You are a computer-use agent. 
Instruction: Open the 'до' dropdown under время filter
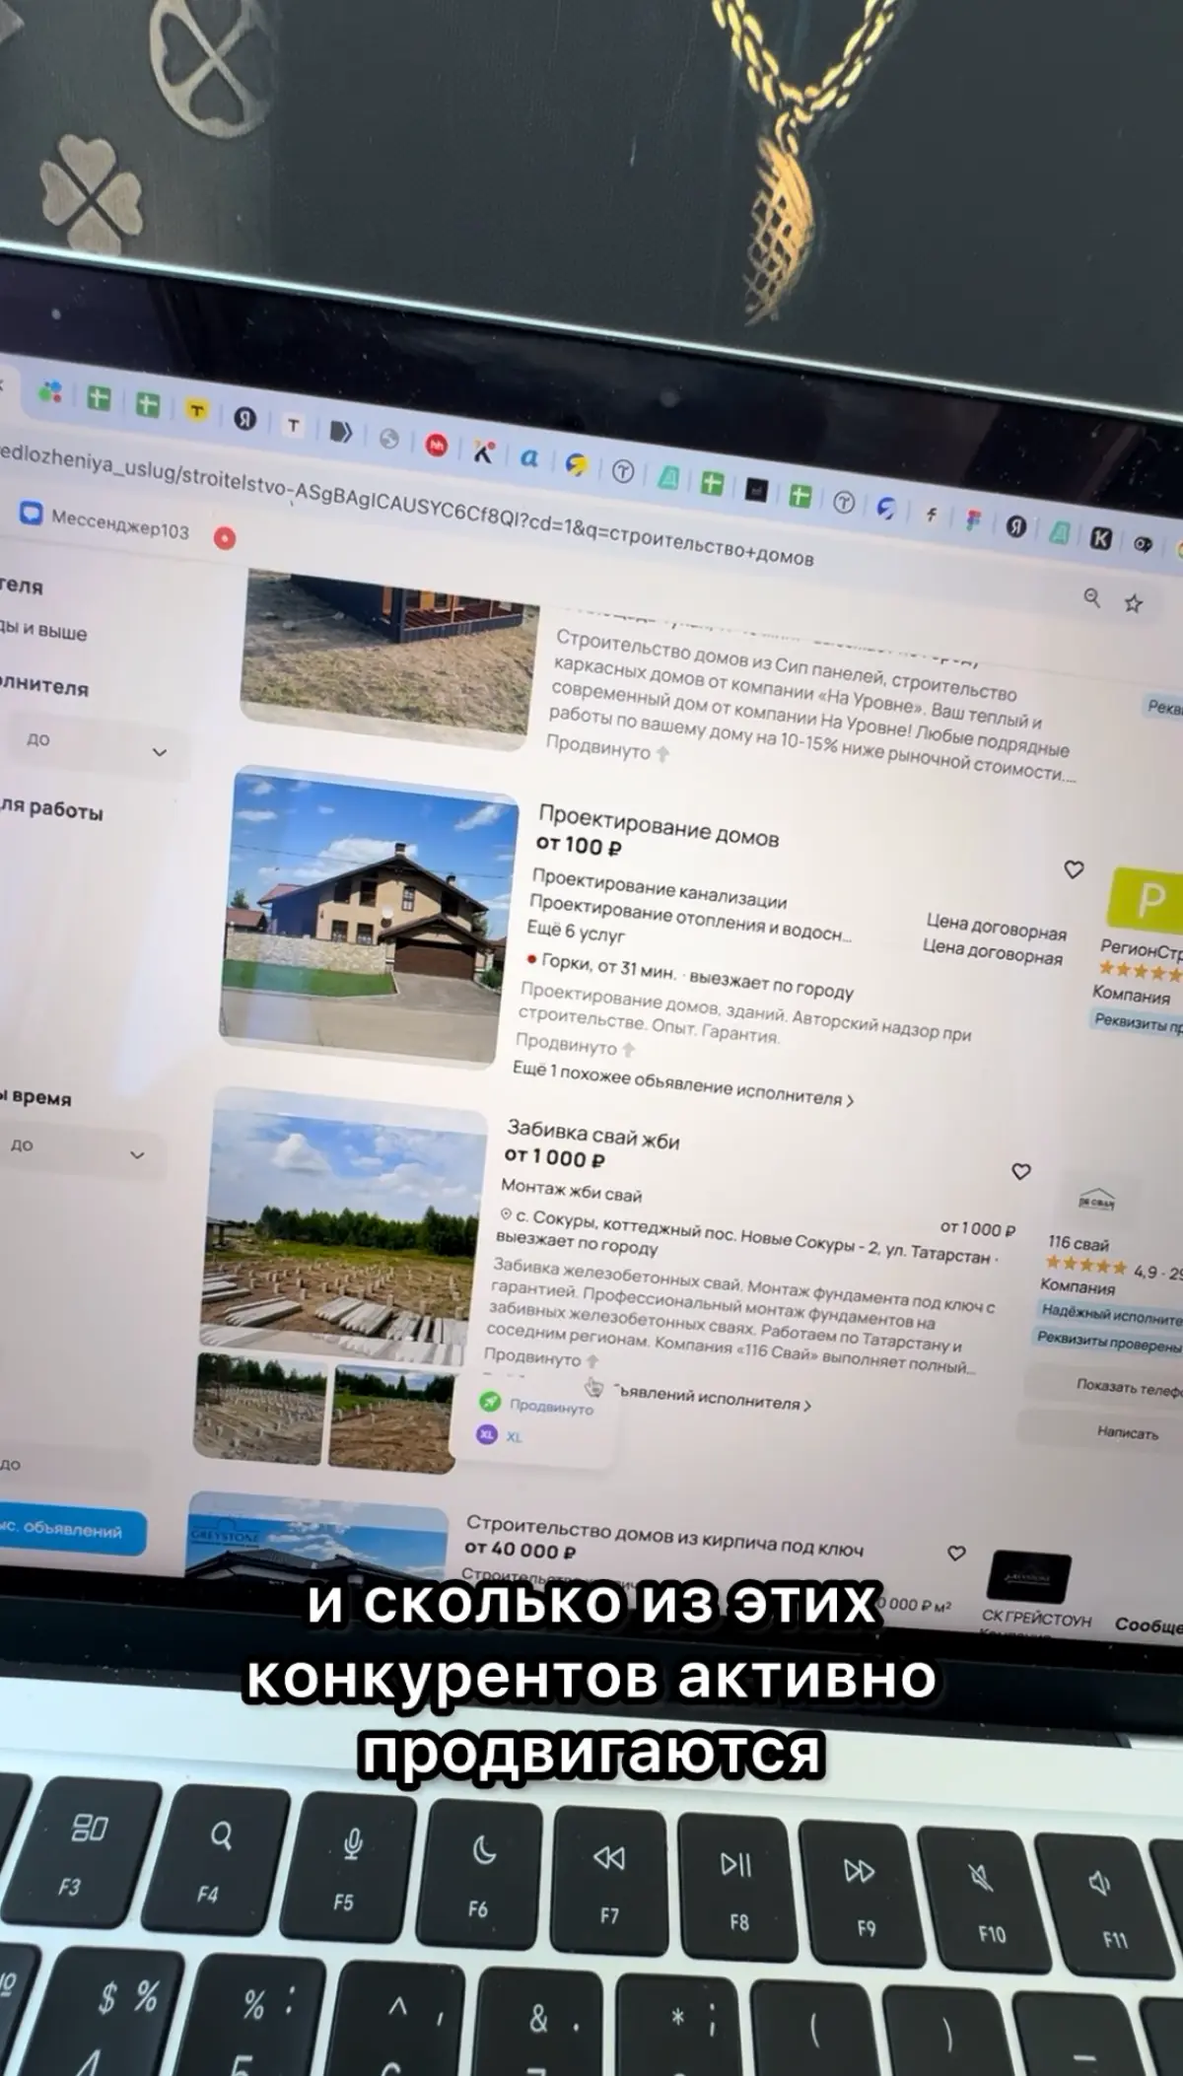77,1148
